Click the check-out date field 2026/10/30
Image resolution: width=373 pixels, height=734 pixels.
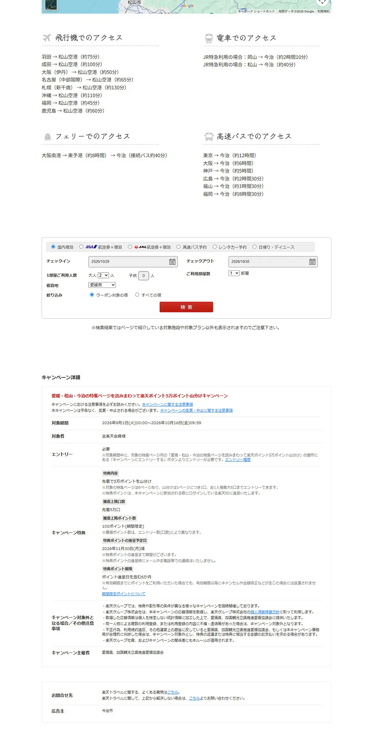pos(273,262)
